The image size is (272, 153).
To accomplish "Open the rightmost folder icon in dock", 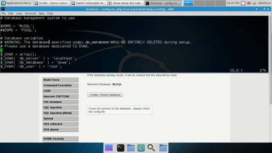I will 163,148.
